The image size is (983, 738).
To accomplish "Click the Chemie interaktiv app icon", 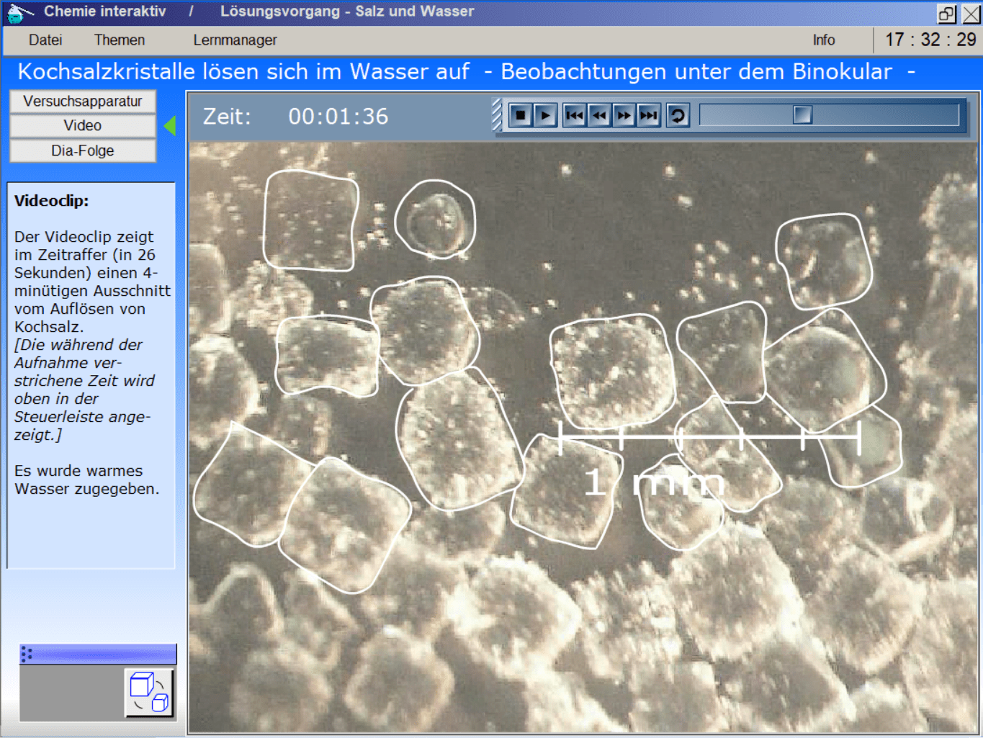I will click(18, 12).
